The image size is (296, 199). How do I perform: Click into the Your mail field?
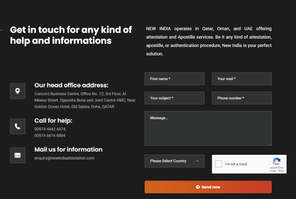click(242, 79)
